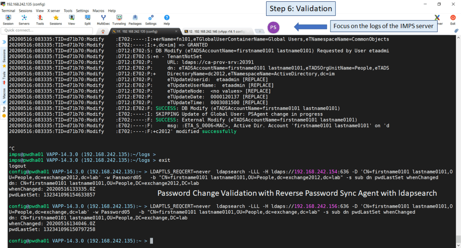
Task: Click the View toolbar icon
Action: 72,19
